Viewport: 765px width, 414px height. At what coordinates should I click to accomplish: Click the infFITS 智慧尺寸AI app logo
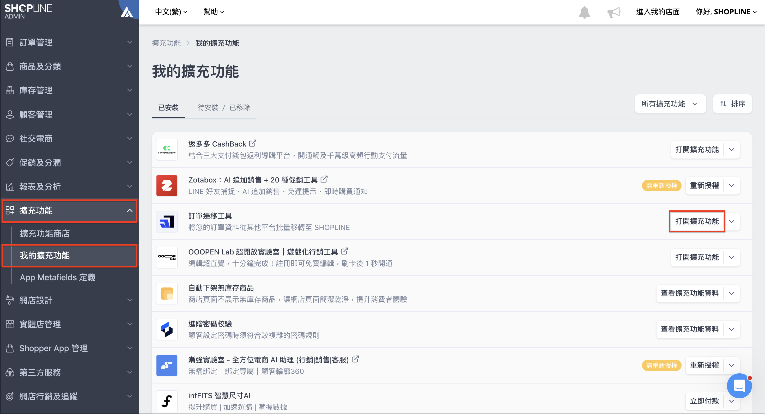pos(167,401)
